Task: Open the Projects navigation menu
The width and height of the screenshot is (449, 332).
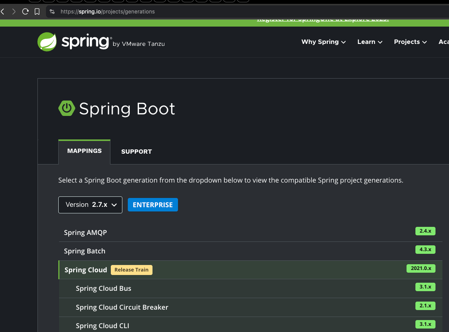Action: (x=410, y=42)
